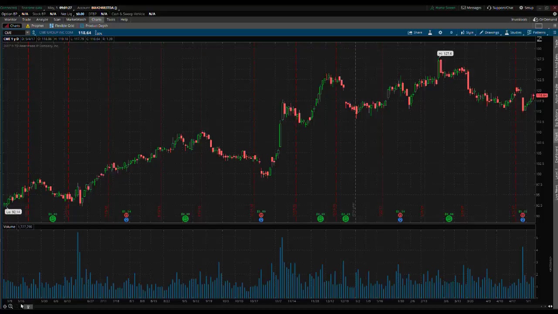
Task: Click the 118.64 current price tag on axis
Action: [542, 95]
